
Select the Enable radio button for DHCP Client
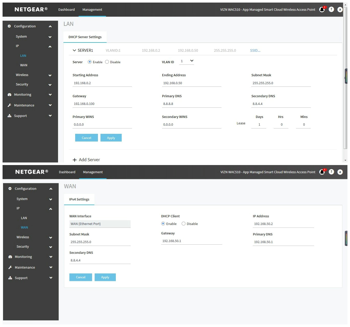pos(163,224)
